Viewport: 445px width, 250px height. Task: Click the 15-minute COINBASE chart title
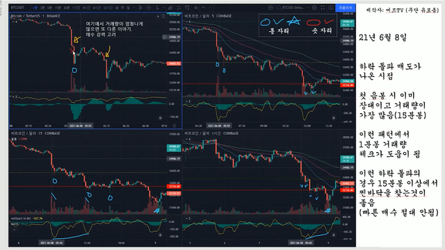tap(35, 133)
